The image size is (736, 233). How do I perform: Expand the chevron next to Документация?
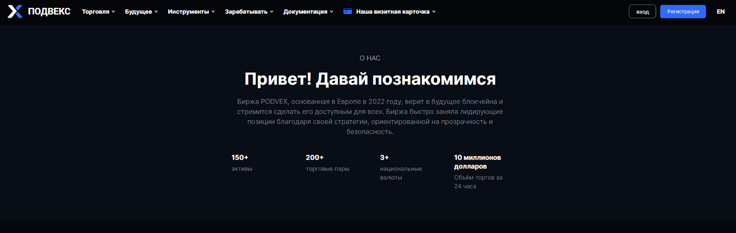(332, 12)
